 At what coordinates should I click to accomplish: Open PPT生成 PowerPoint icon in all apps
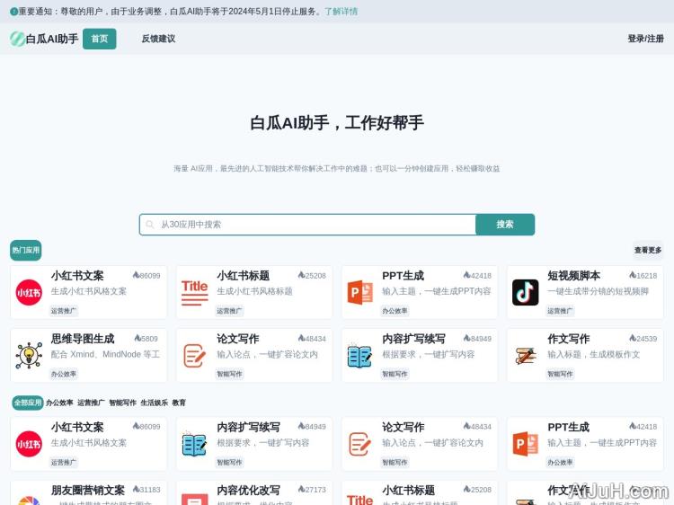click(x=526, y=444)
